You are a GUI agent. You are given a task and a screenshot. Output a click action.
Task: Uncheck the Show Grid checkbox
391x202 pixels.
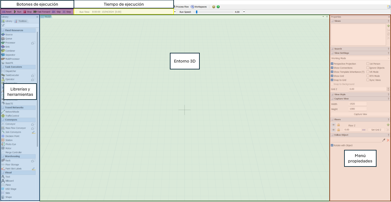click(x=332, y=76)
